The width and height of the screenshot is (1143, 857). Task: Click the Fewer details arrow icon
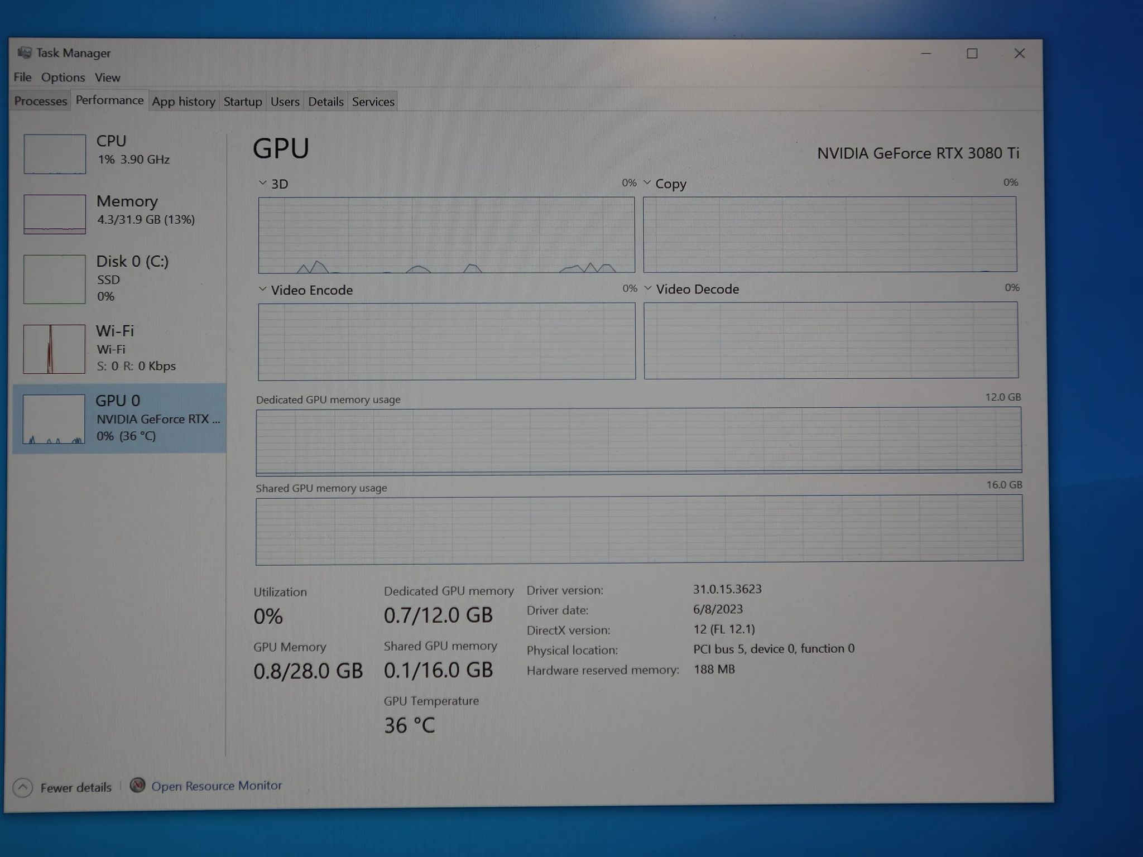click(22, 787)
